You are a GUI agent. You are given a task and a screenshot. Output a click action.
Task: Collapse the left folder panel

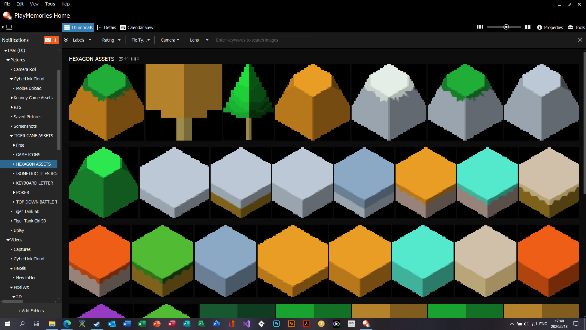click(x=3, y=27)
